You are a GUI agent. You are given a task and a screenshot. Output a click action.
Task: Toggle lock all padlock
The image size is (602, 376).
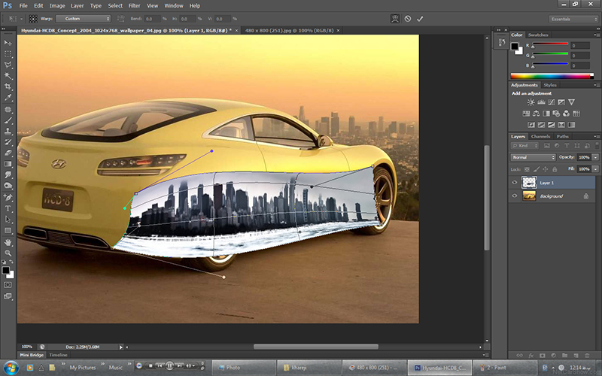tap(555, 169)
